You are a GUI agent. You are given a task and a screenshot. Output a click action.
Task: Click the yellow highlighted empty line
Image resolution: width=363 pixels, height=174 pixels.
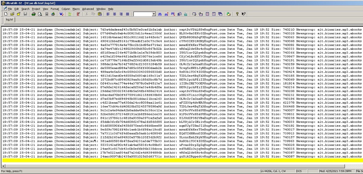pos(172,160)
